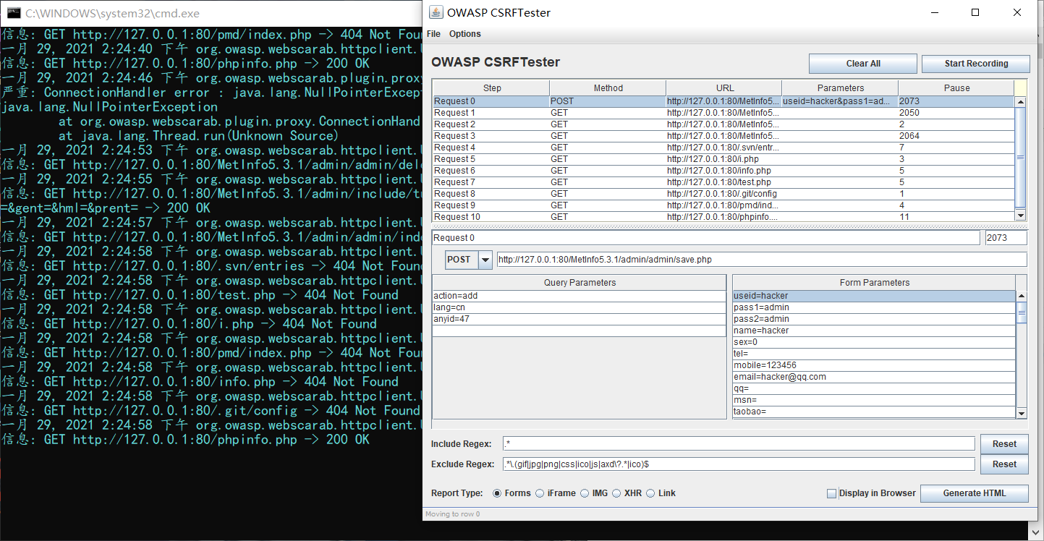This screenshot has width=1044, height=541.
Task: Reset the Exclude Regex
Action: pos(1004,464)
